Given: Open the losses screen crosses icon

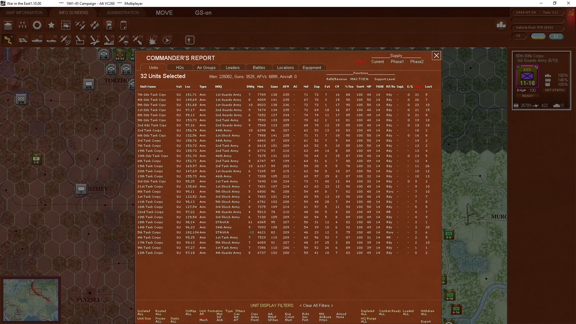Looking at the screenshot, I should pyautogui.click(x=22, y=25).
